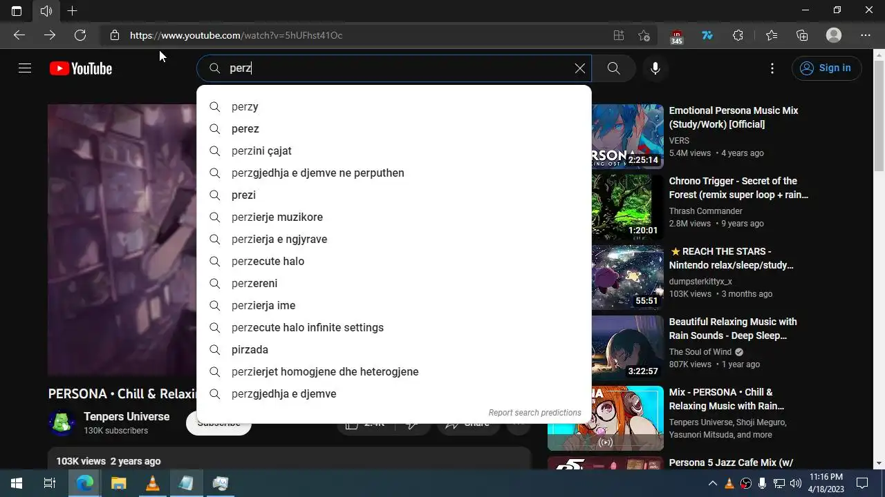Open Edge settings and more menu
This screenshot has height=497, width=885.
866,35
